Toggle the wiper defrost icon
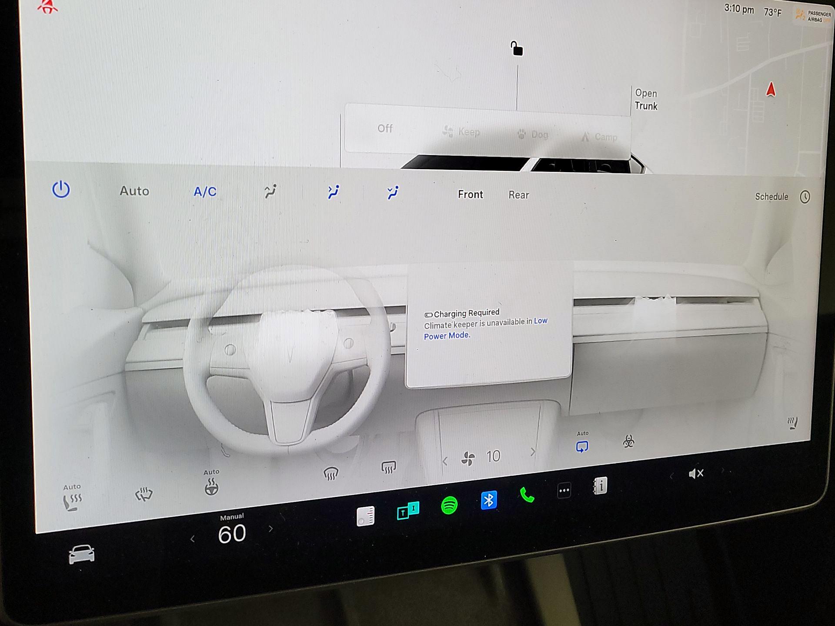 pyautogui.click(x=144, y=494)
